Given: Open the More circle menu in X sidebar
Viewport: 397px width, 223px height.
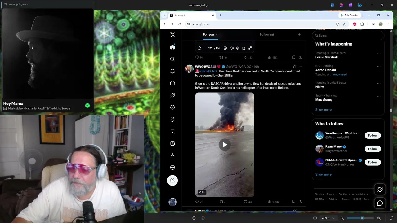Looking at the screenshot, I should pos(172,168).
